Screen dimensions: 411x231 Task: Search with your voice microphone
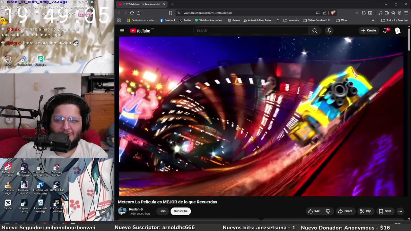329,30
